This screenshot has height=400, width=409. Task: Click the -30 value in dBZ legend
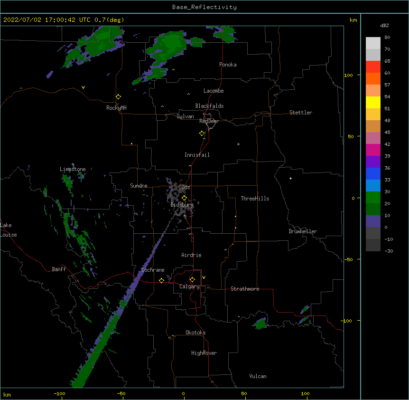(x=389, y=251)
